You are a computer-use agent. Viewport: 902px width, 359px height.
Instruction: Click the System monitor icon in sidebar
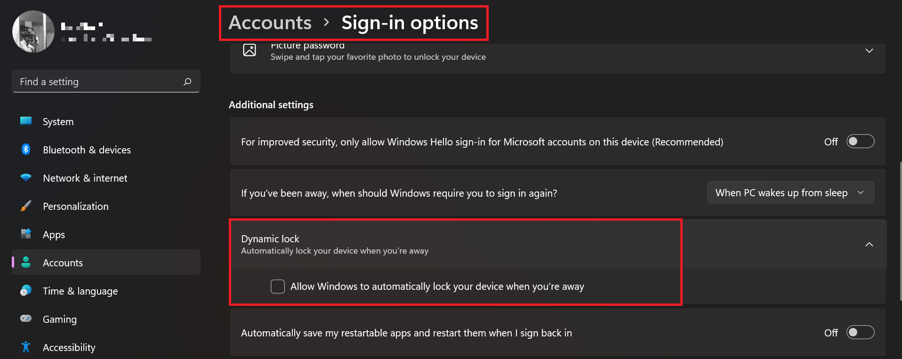(26, 121)
